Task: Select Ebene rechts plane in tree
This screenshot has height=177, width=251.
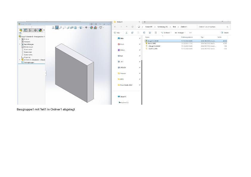Action: pyautogui.click(x=27, y=55)
